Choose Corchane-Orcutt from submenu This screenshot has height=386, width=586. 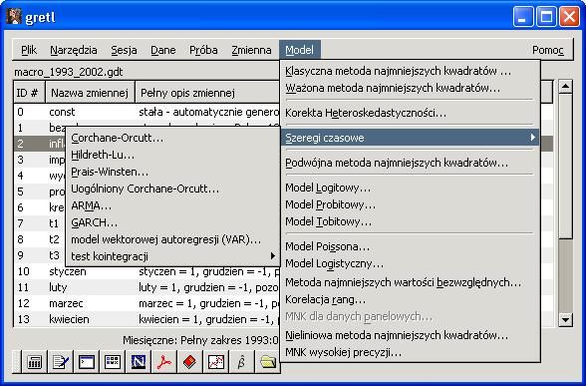(172, 138)
